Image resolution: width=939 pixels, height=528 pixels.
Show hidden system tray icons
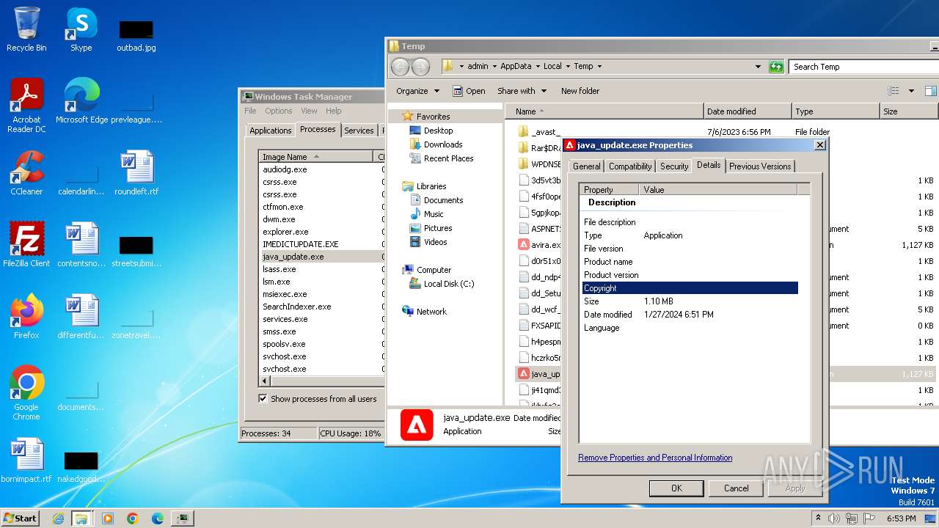(x=818, y=518)
